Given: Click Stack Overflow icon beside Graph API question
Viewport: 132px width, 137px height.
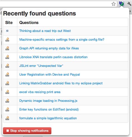Looking at the screenshot, I should pyautogui.click(x=7, y=48).
